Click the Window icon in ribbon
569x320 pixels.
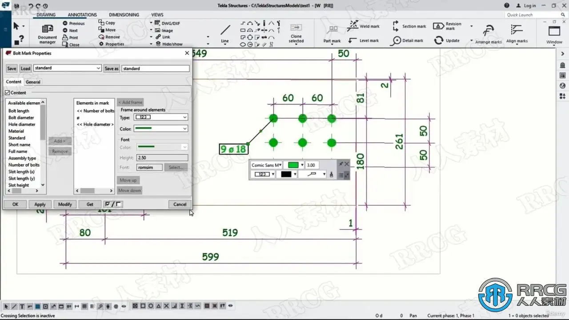coord(554,31)
